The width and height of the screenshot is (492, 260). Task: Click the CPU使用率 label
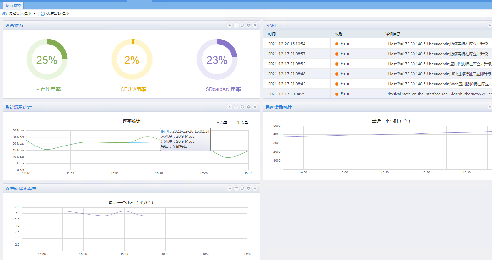click(x=133, y=89)
